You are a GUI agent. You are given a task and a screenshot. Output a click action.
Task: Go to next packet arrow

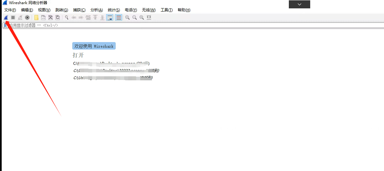[x=81, y=17]
